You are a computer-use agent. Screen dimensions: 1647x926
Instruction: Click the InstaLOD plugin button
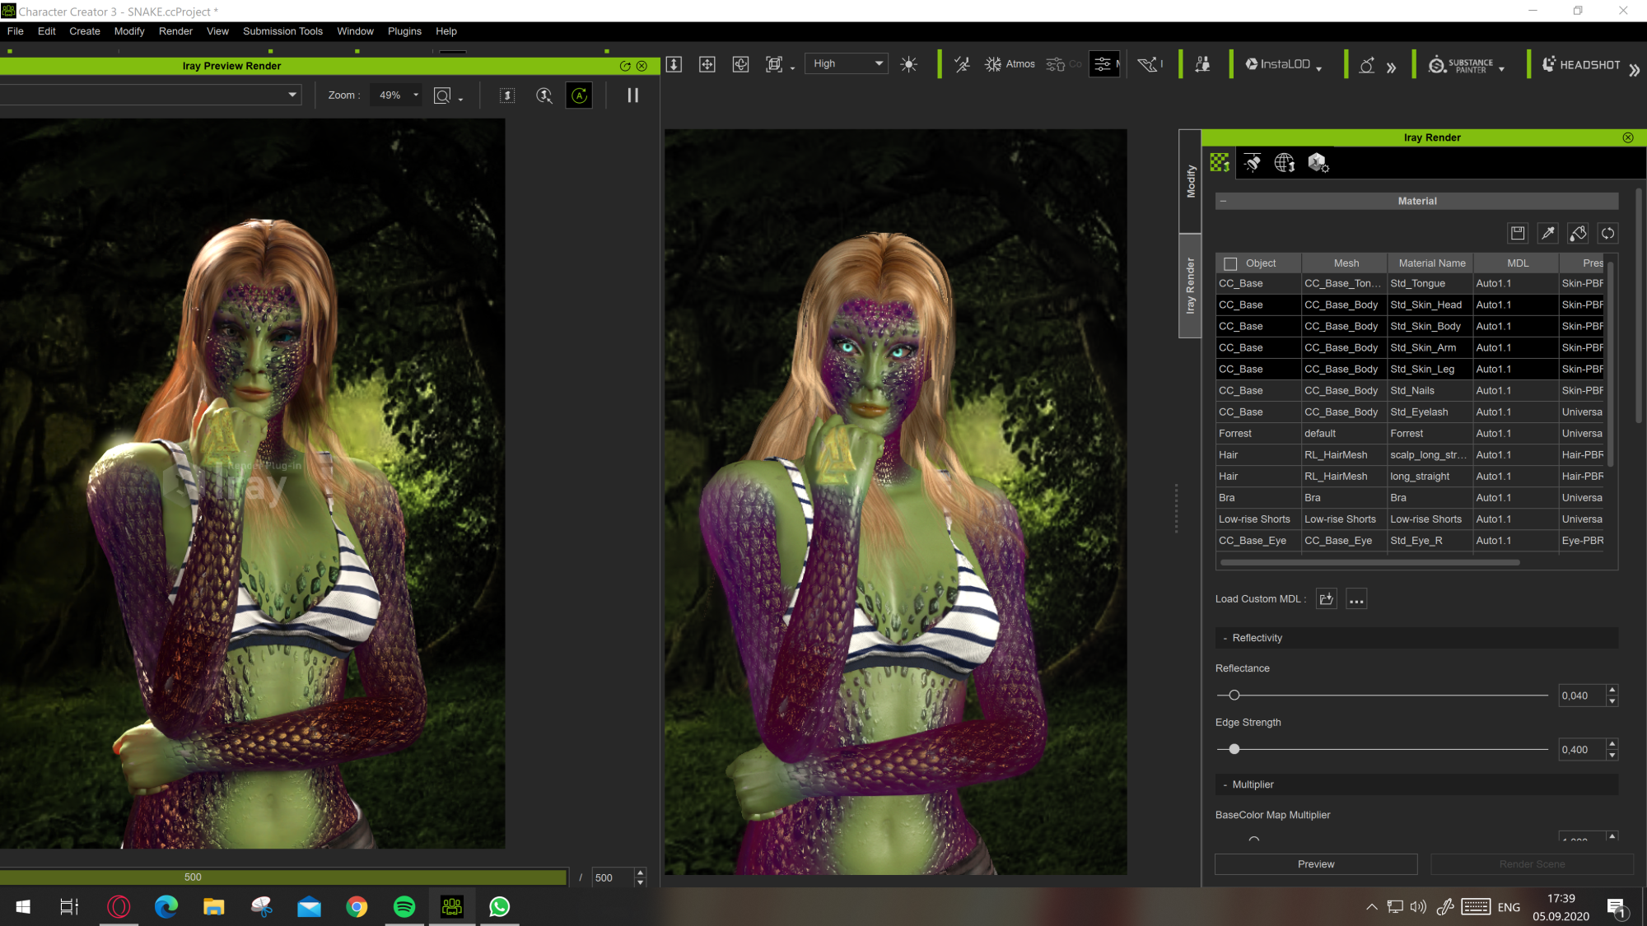(x=1278, y=64)
